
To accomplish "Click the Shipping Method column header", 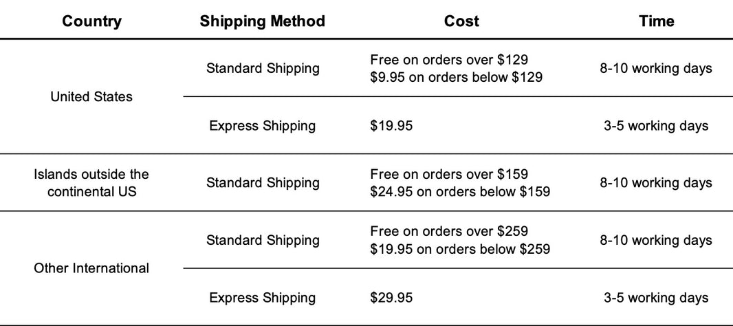I will [262, 21].
